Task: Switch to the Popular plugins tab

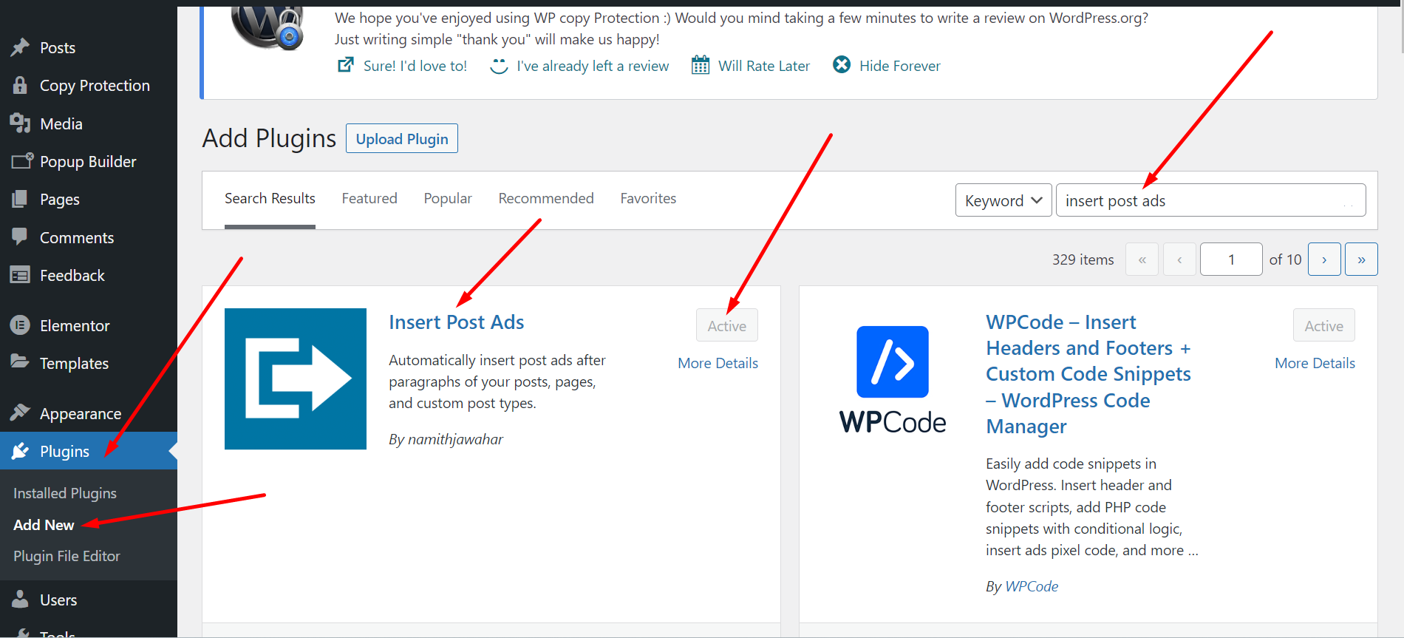Action: coord(447,198)
